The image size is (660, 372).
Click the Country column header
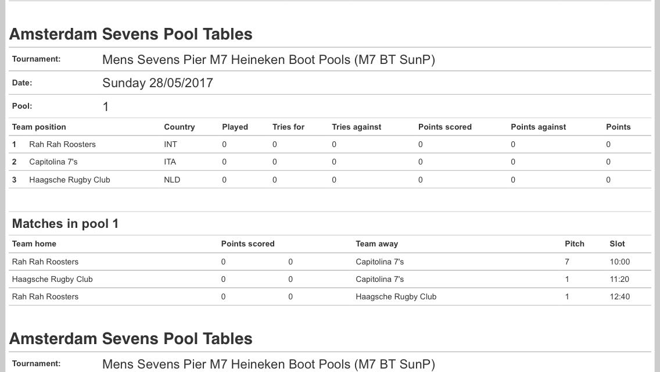(x=180, y=127)
